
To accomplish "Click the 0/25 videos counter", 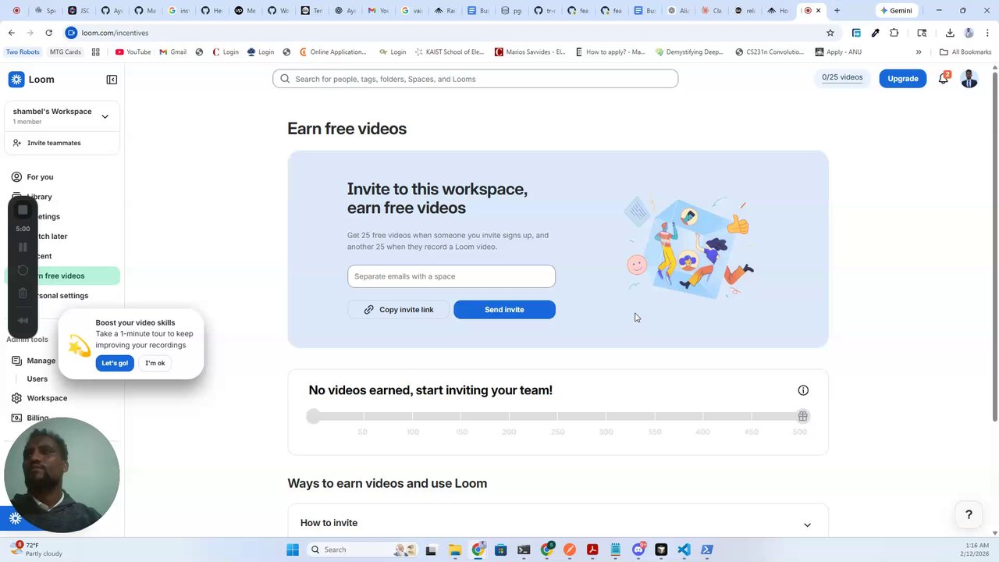I will (x=842, y=78).
